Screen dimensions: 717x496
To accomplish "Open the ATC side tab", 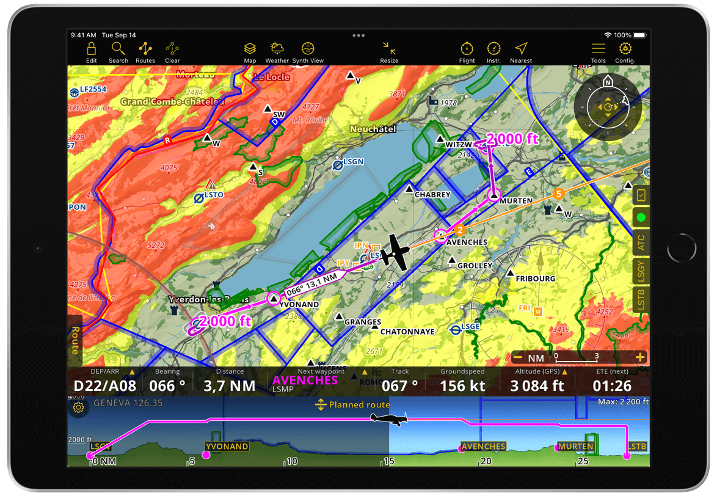I will (x=641, y=243).
